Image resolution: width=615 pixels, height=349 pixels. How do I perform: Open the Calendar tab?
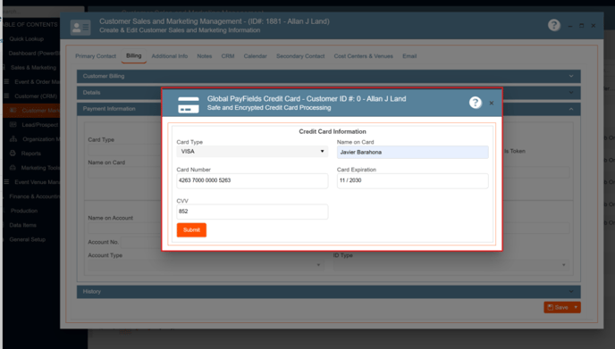tap(256, 56)
